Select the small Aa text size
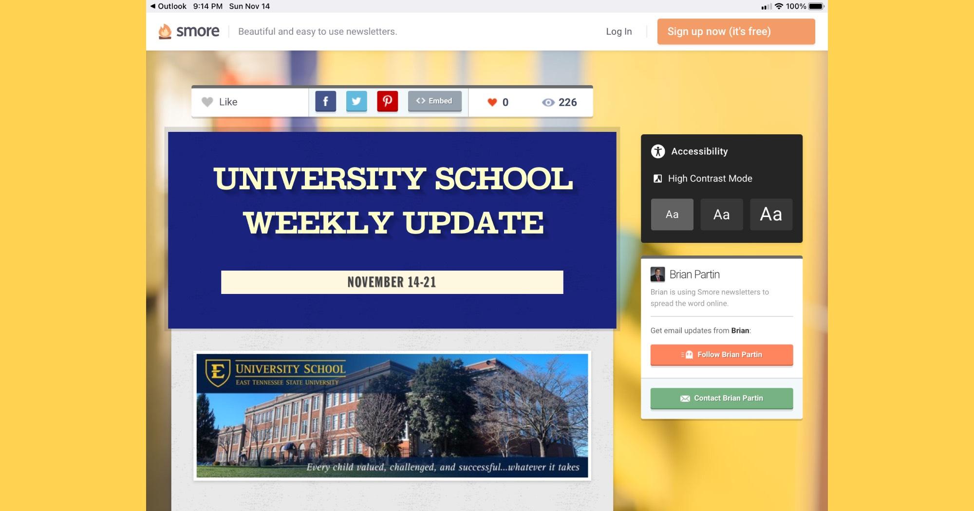This screenshot has width=974, height=511. click(x=672, y=214)
